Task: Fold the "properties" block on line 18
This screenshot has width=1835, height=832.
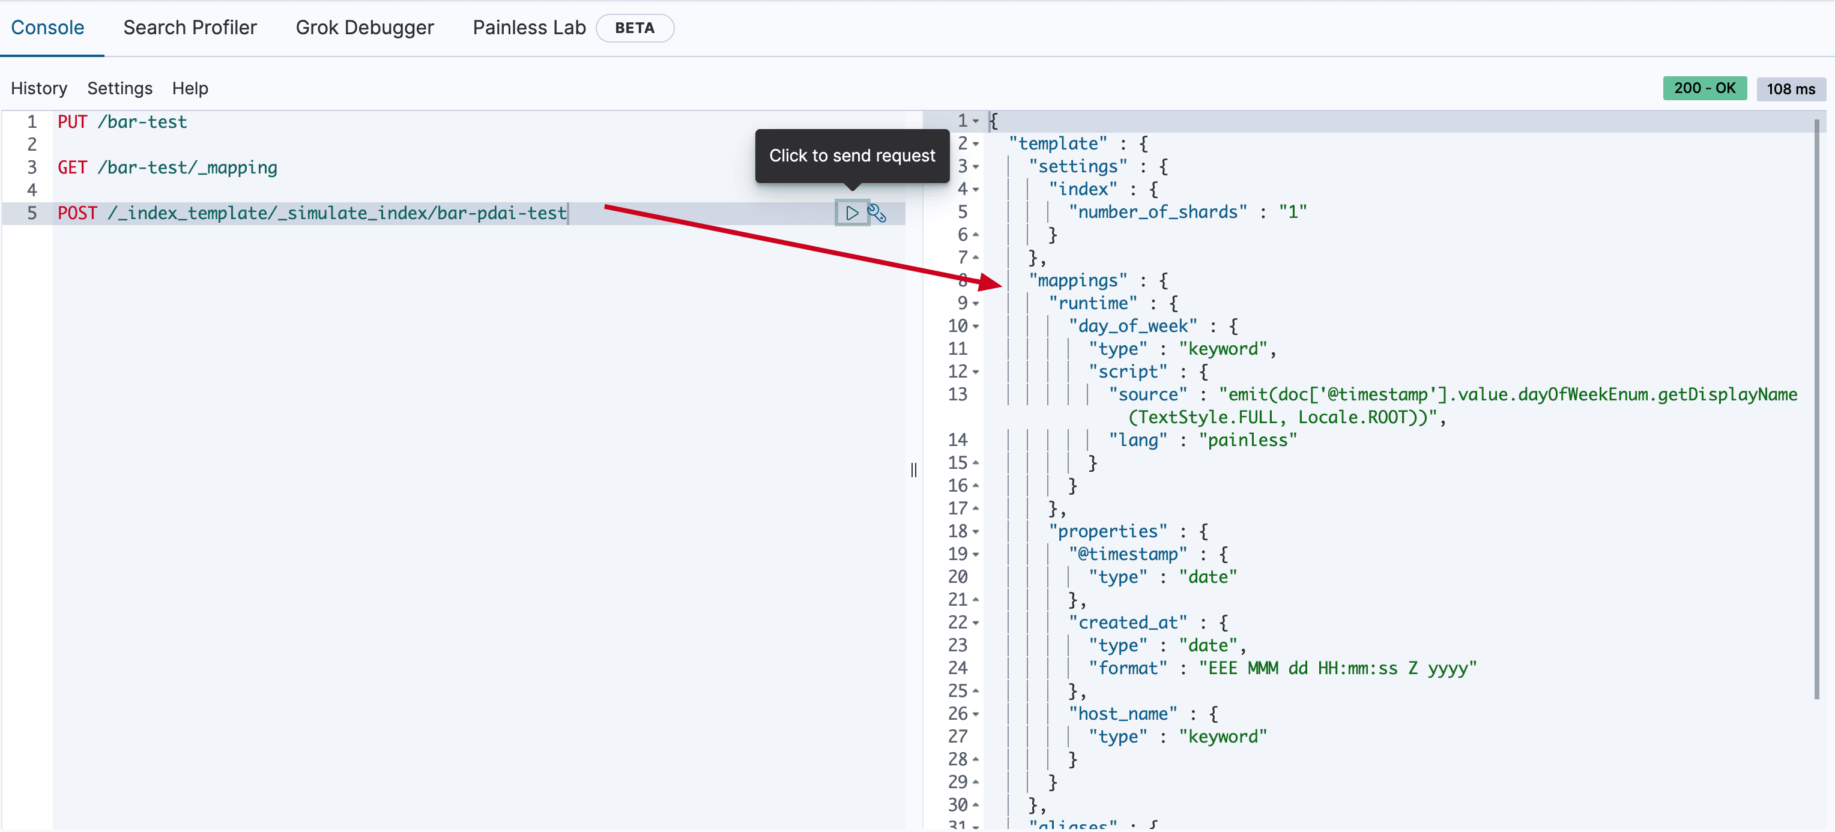Action: (x=976, y=532)
